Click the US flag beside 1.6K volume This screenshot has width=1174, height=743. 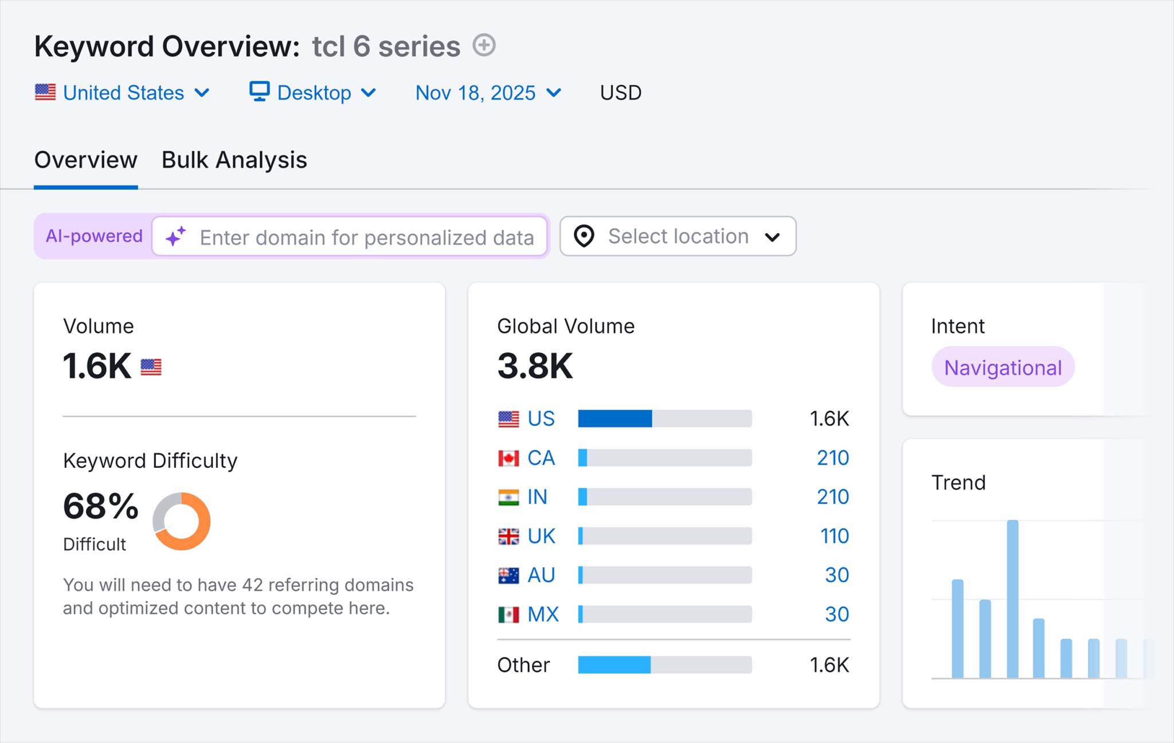tap(151, 367)
